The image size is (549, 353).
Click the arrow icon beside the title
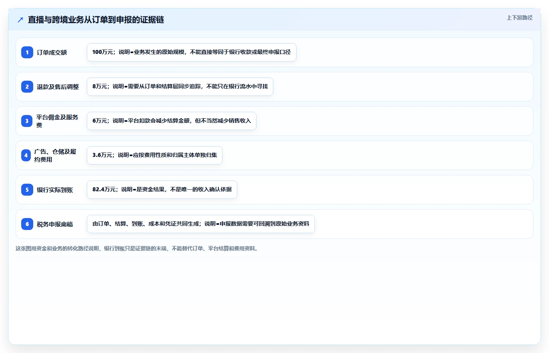coord(20,20)
